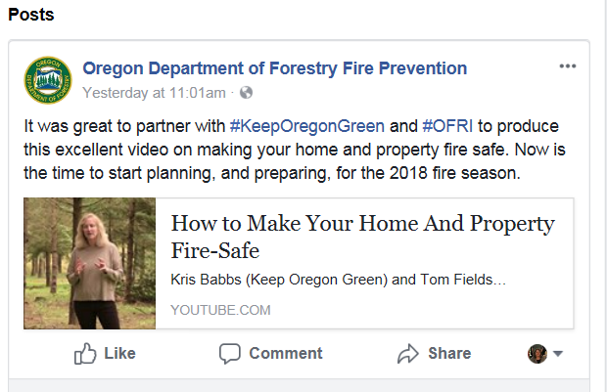Open the post options three-dot menu
The width and height of the screenshot is (607, 392).
(x=568, y=66)
